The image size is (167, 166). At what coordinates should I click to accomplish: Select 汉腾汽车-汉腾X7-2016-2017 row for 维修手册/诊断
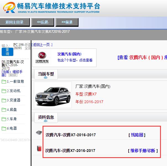coord(70,151)
